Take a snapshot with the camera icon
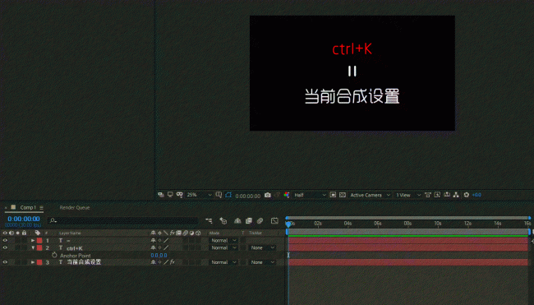Screen dimensions: 534x305 268,195
